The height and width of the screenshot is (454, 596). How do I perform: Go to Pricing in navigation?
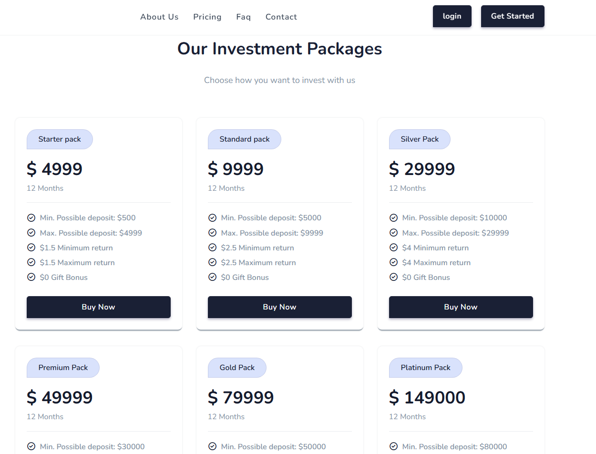(x=207, y=17)
